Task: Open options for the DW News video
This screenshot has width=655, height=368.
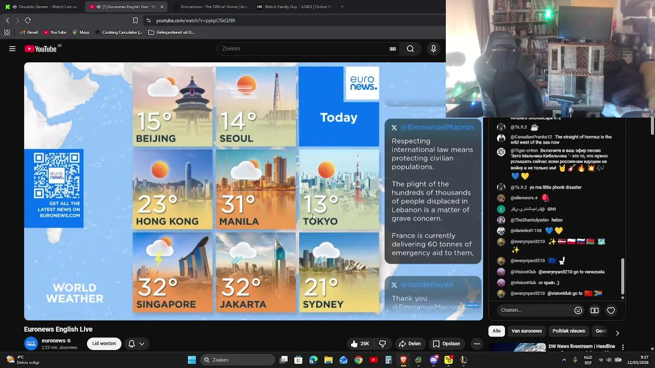Action: 623,348
